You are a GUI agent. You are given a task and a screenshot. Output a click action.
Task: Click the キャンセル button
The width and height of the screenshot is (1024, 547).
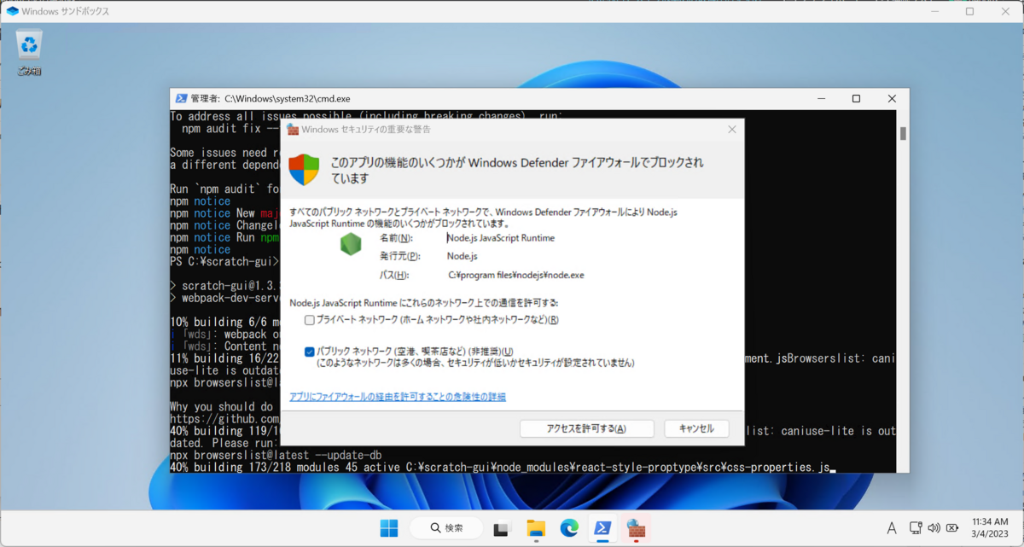pos(696,428)
